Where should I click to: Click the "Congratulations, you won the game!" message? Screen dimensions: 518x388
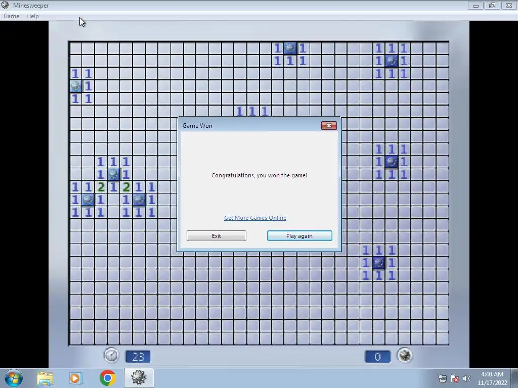click(x=260, y=175)
